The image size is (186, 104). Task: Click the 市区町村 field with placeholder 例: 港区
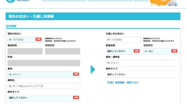[161, 51]
